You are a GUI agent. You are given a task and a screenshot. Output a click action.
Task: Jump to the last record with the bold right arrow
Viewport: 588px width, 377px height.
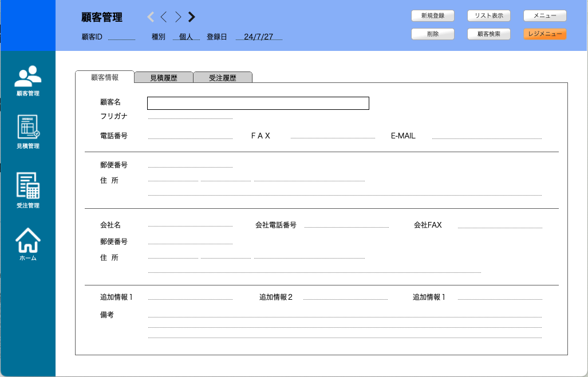tap(191, 17)
